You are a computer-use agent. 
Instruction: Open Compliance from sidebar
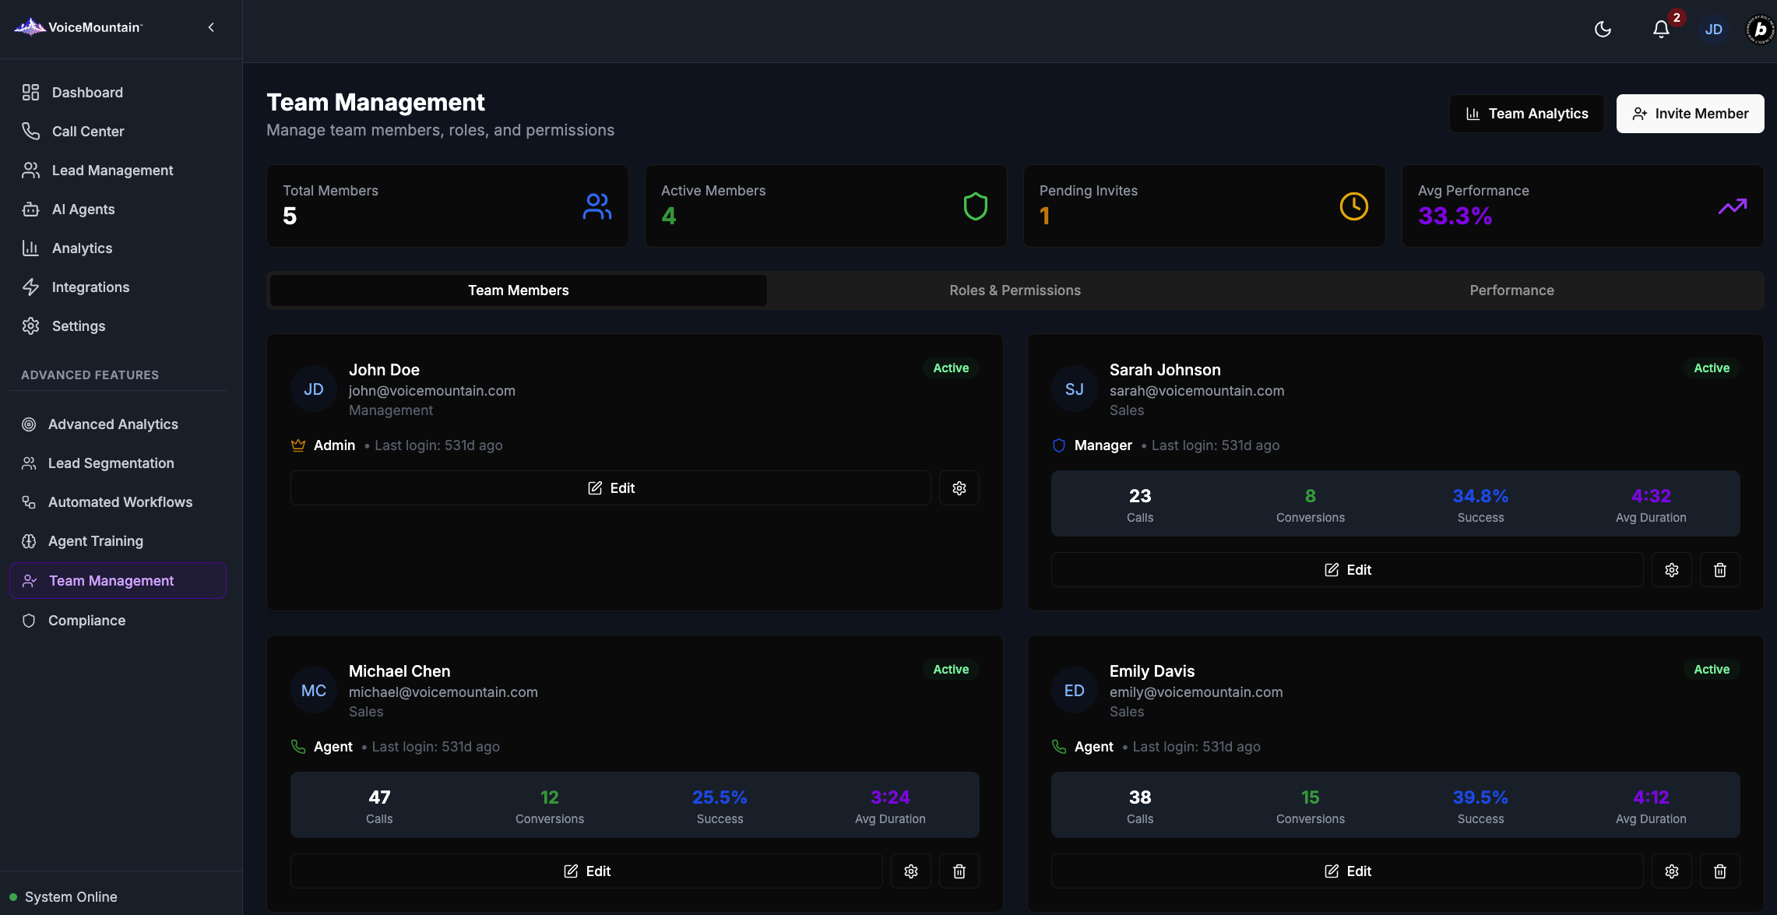[x=86, y=621]
